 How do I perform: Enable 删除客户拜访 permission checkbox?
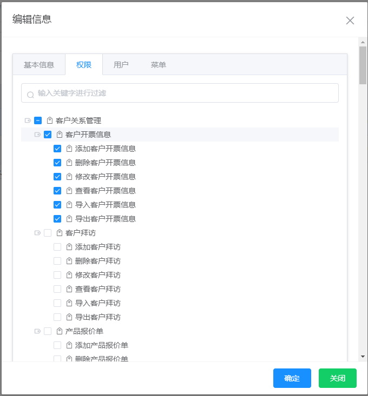tap(57, 260)
